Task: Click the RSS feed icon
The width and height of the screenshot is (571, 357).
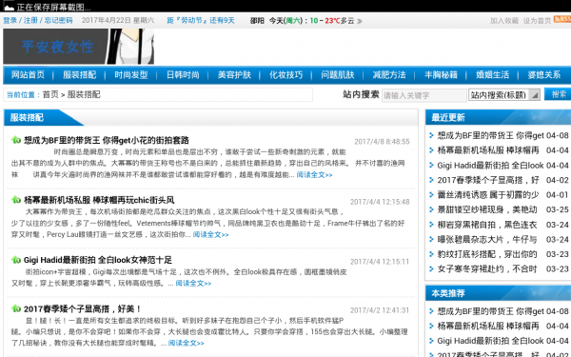Action: [562, 19]
